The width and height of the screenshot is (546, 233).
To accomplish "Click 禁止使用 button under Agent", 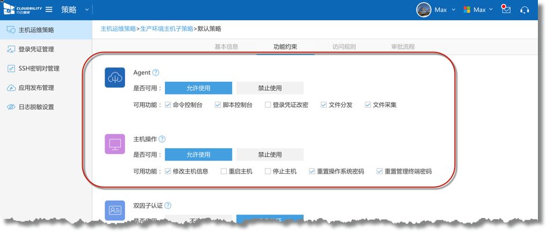I will [270, 88].
